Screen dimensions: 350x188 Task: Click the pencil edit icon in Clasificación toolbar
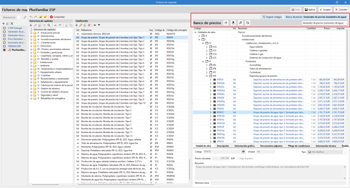point(81,25)
